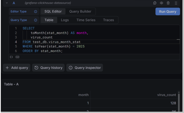Open Query inspector

click(x=85, y=68)
